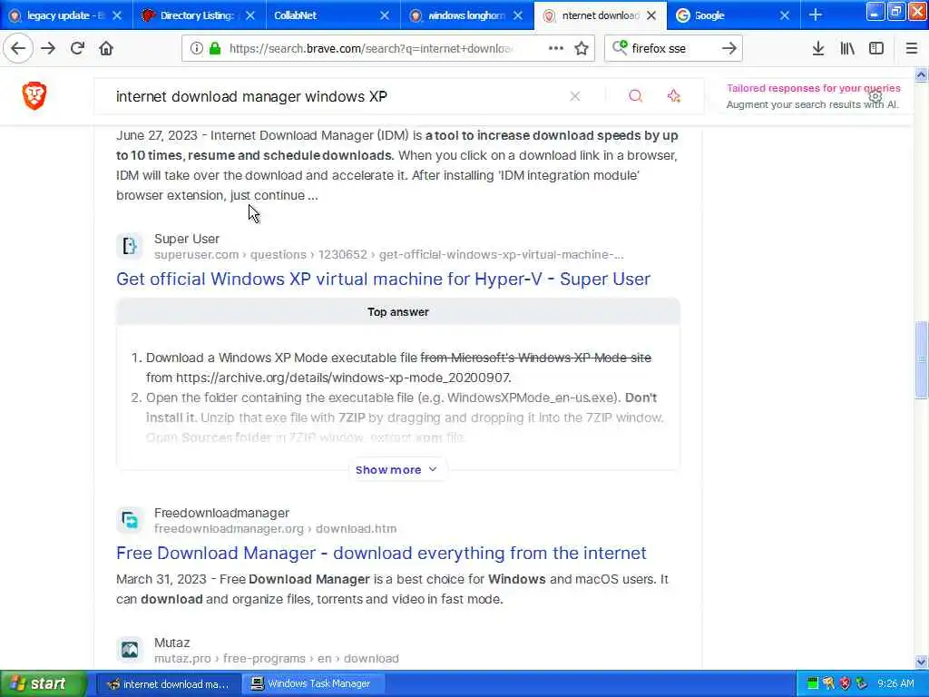Open a new tab with plus button
Screen dimensions: 929x697
pyautogui.click(x=816, y=15)
